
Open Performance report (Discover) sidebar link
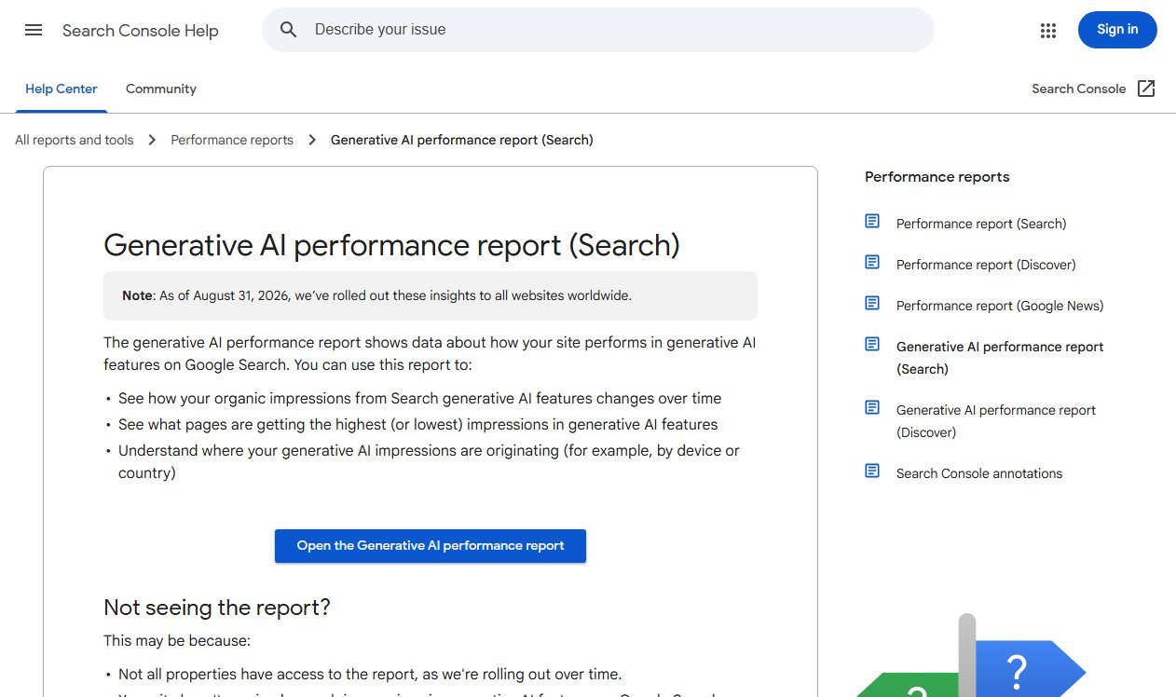[x=986, y=265]
